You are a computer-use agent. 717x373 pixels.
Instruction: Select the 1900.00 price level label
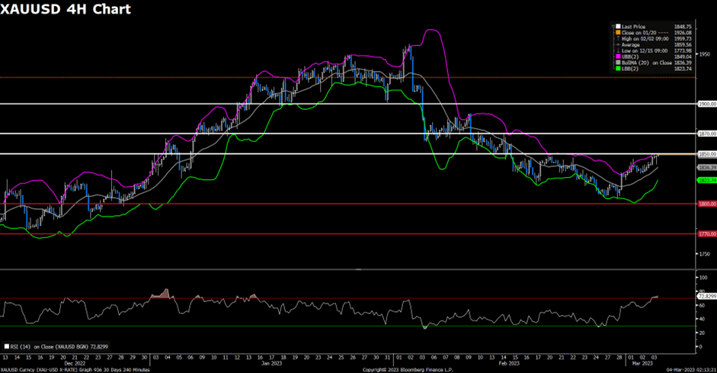[x=707, y=104]
